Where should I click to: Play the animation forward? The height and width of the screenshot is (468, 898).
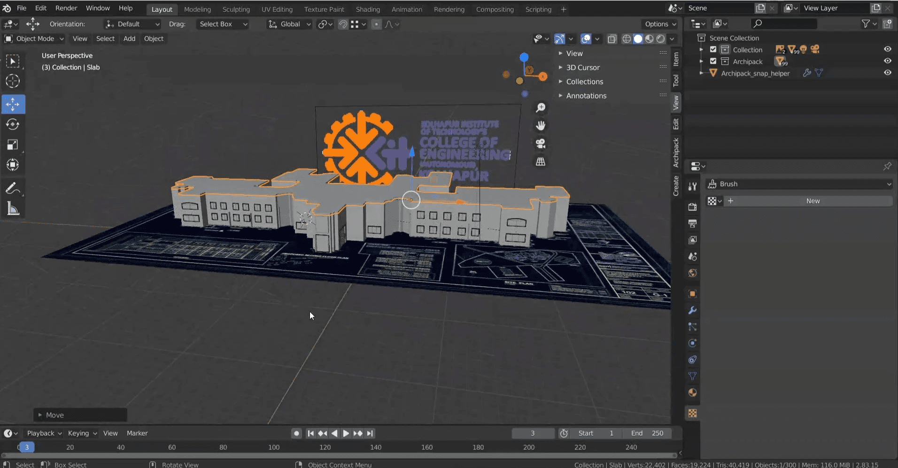[346, 433]
